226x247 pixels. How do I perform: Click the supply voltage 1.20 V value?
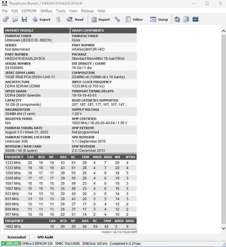77,114
